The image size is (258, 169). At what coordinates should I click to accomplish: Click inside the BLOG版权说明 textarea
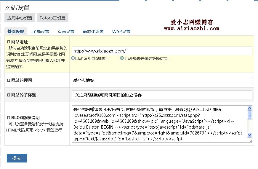[160, 124]
